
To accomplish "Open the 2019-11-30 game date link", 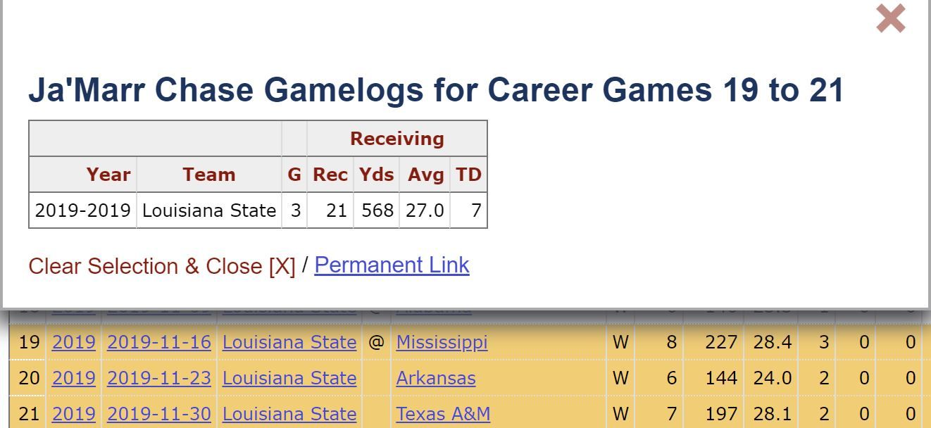I will [159, 415].
